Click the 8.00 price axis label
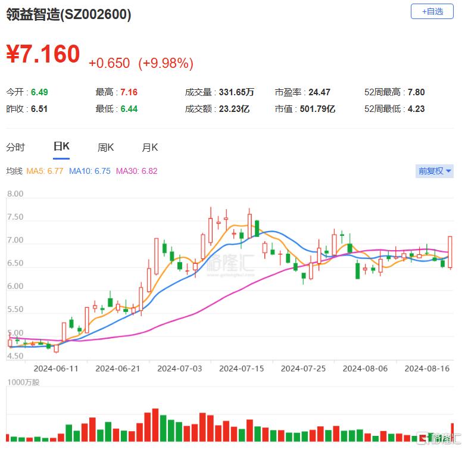The width and height of the screenshot is (465, 449). tap(15, 194)
